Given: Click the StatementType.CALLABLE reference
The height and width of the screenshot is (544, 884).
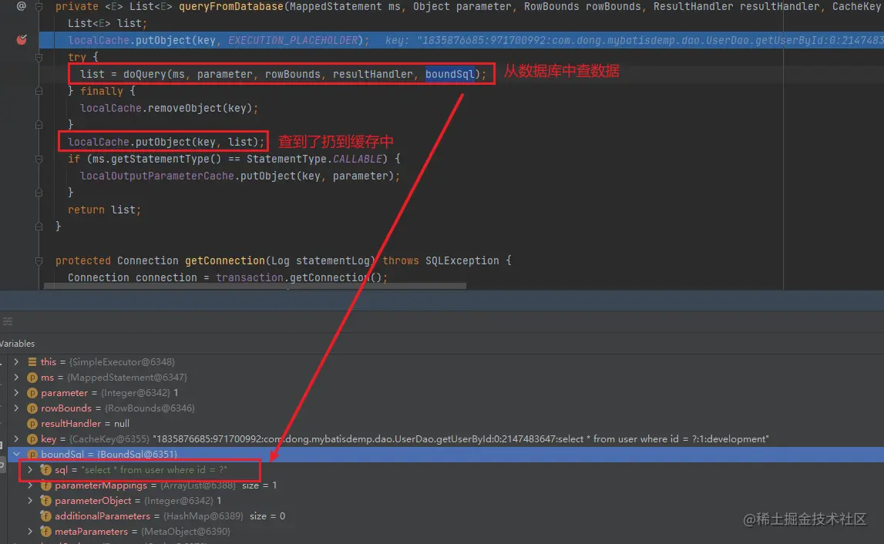Looking at the screenshot, I should coord(314,159).
